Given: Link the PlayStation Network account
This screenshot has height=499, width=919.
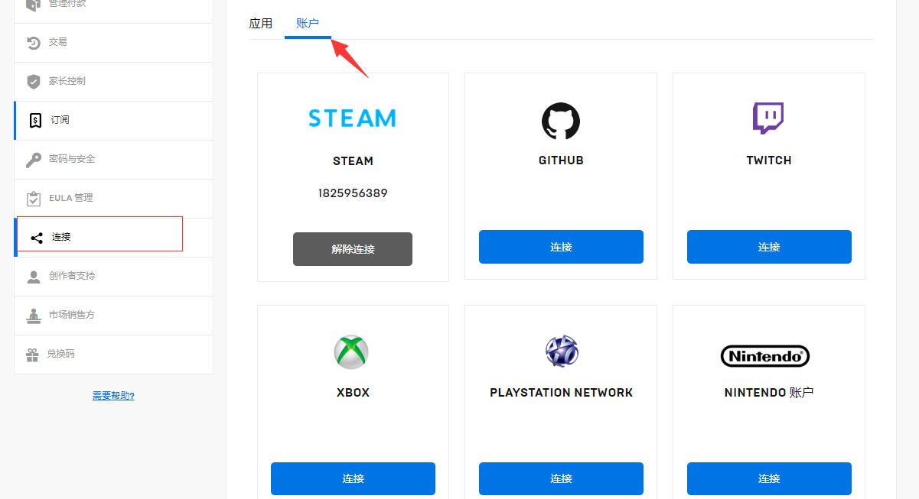Looking at the screenshot, I should pyautogui.click(x=561, y=478).
